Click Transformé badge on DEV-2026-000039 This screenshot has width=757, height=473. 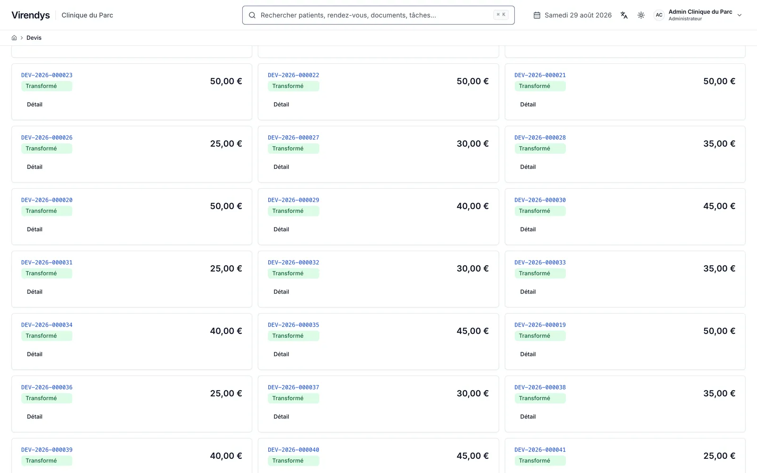pyautogui.click(x=47, y=461)
